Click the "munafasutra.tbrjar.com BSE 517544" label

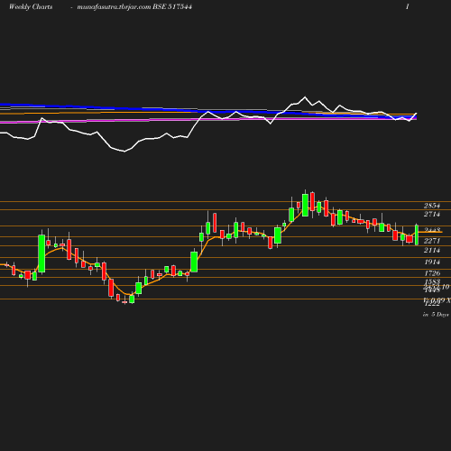[134, 6]
